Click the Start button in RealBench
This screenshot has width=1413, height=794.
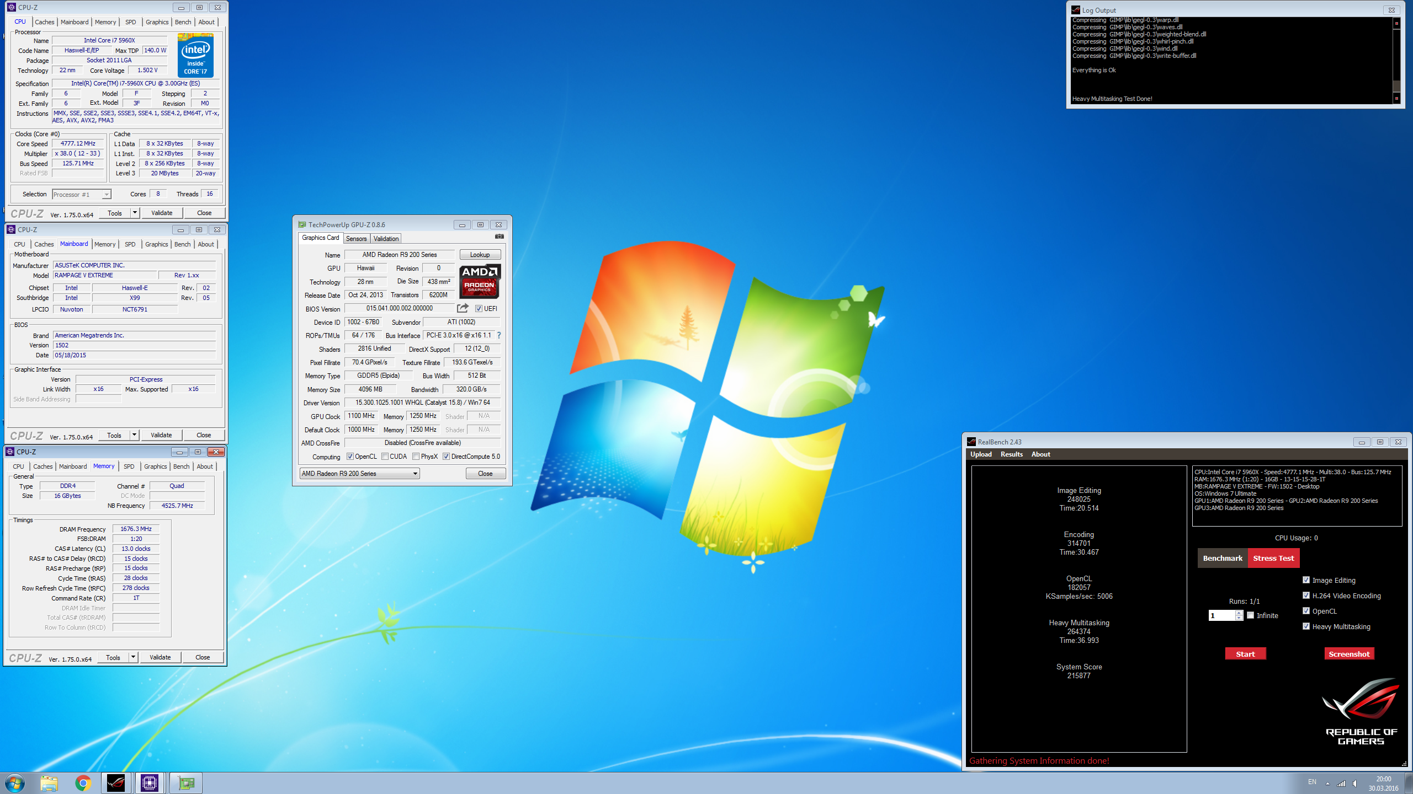point(1245,654)
